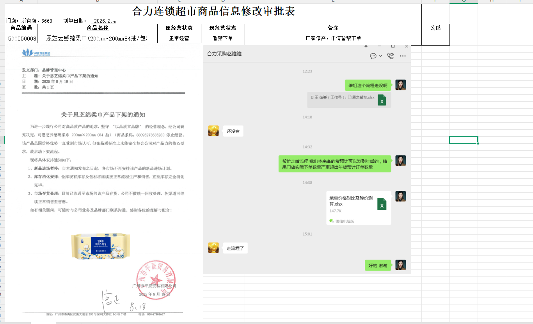
Task: Select the cell with 厂家停产，申请暂禁下单
Action: point(333,39)
